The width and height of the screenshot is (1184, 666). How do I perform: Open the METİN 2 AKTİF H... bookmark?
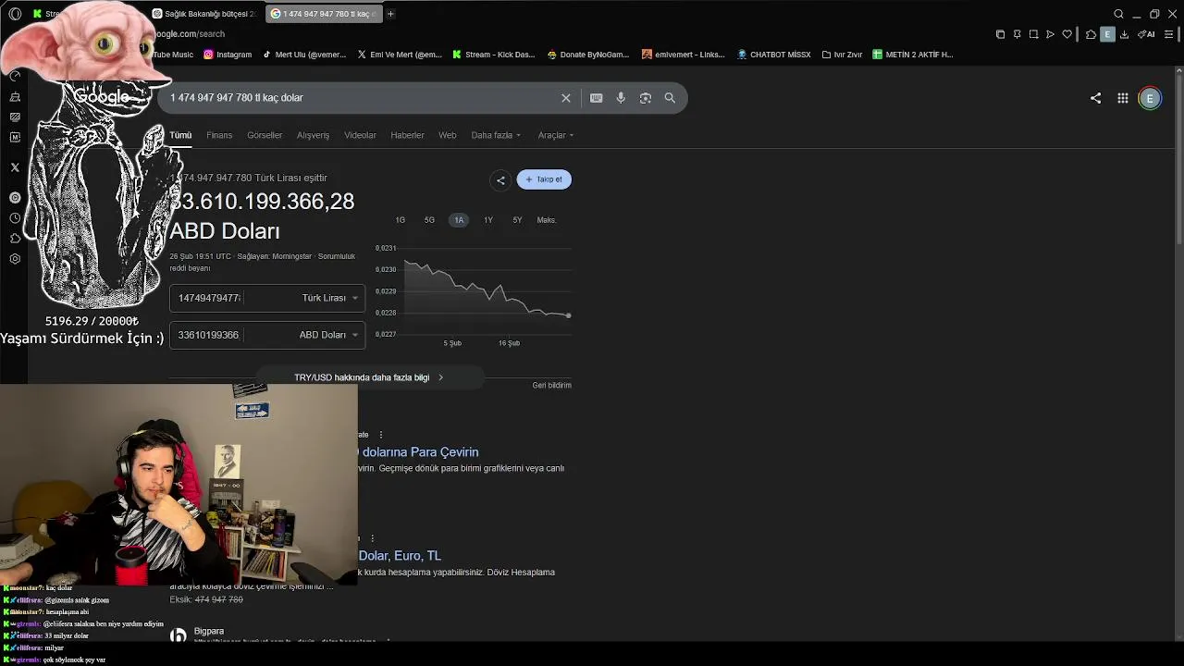pyautogui.click(x=912, y=55)
